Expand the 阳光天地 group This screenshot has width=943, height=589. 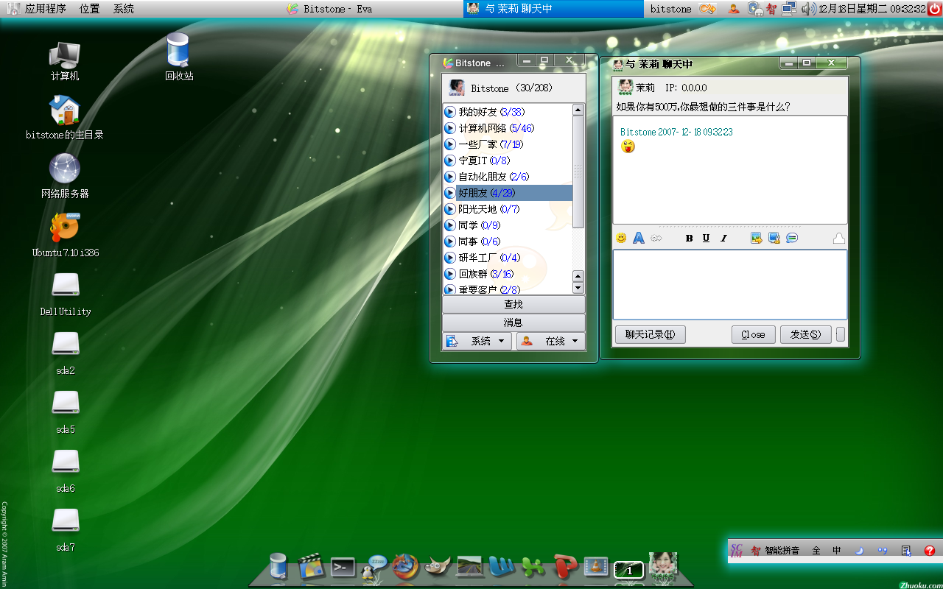pos(449,209)
